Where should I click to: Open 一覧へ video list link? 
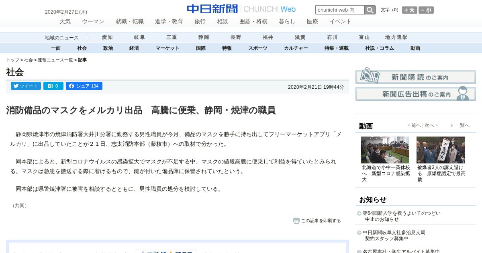tap(462, 125)
